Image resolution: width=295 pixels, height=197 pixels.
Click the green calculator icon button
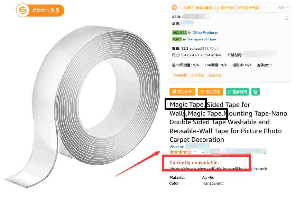point(255,92)
